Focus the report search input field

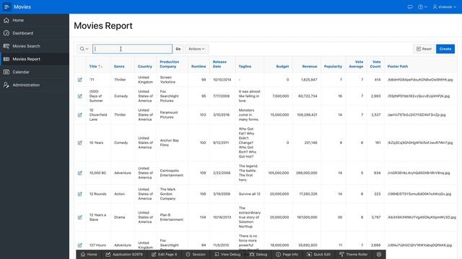click(x=132, y=49)
